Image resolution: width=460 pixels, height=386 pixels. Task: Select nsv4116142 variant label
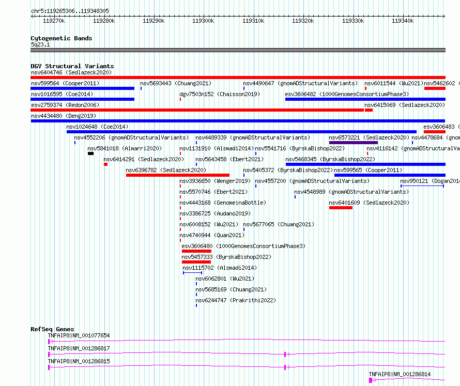[x=413, y=148]
